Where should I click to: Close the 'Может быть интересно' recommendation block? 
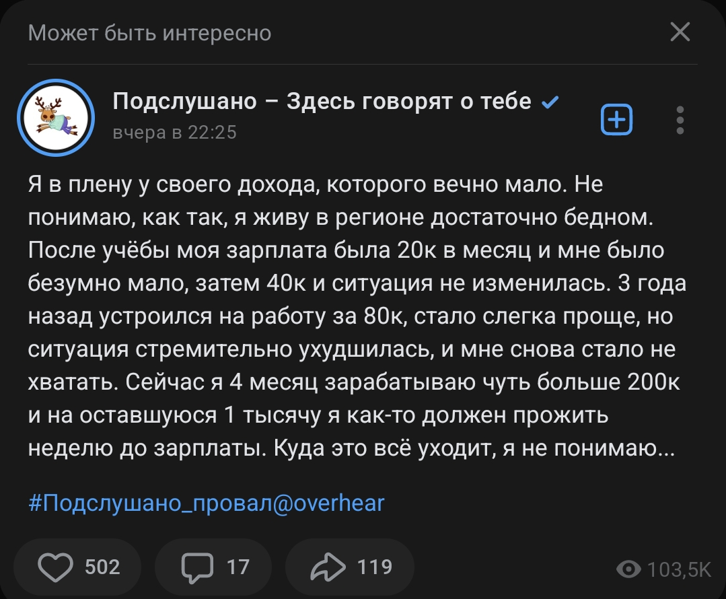[680, 32]
